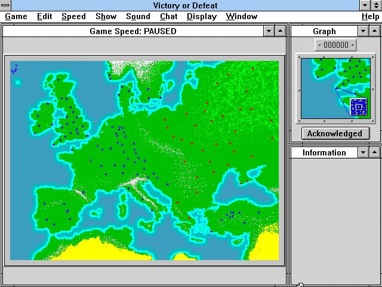Screen dimensions: 382x287
Task: Click the main window restore button
Action: point(376,5)
